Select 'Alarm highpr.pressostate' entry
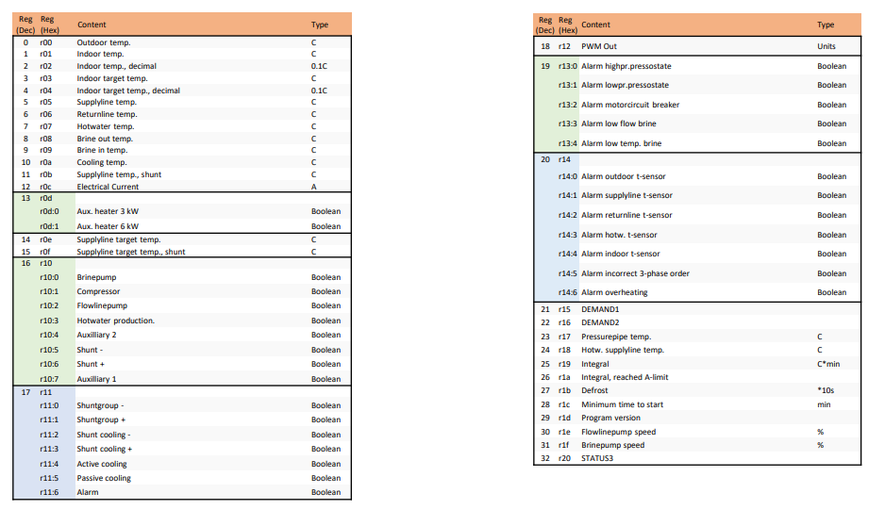The height and width of the screenshot is (510, 885). pyautogui.click(x=626, y=66)
